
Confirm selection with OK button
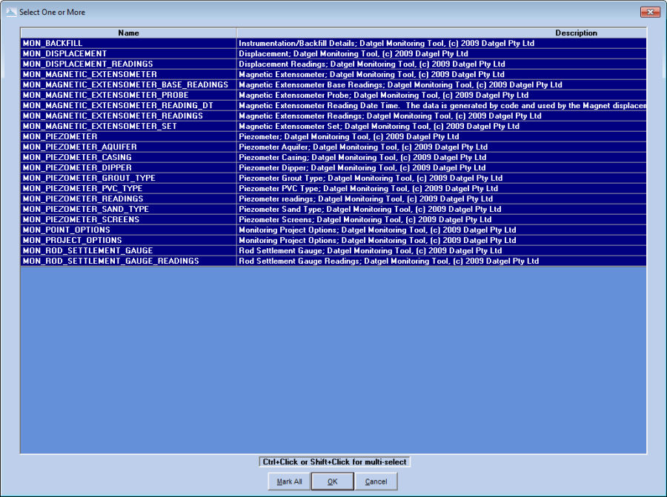[333, 481]
